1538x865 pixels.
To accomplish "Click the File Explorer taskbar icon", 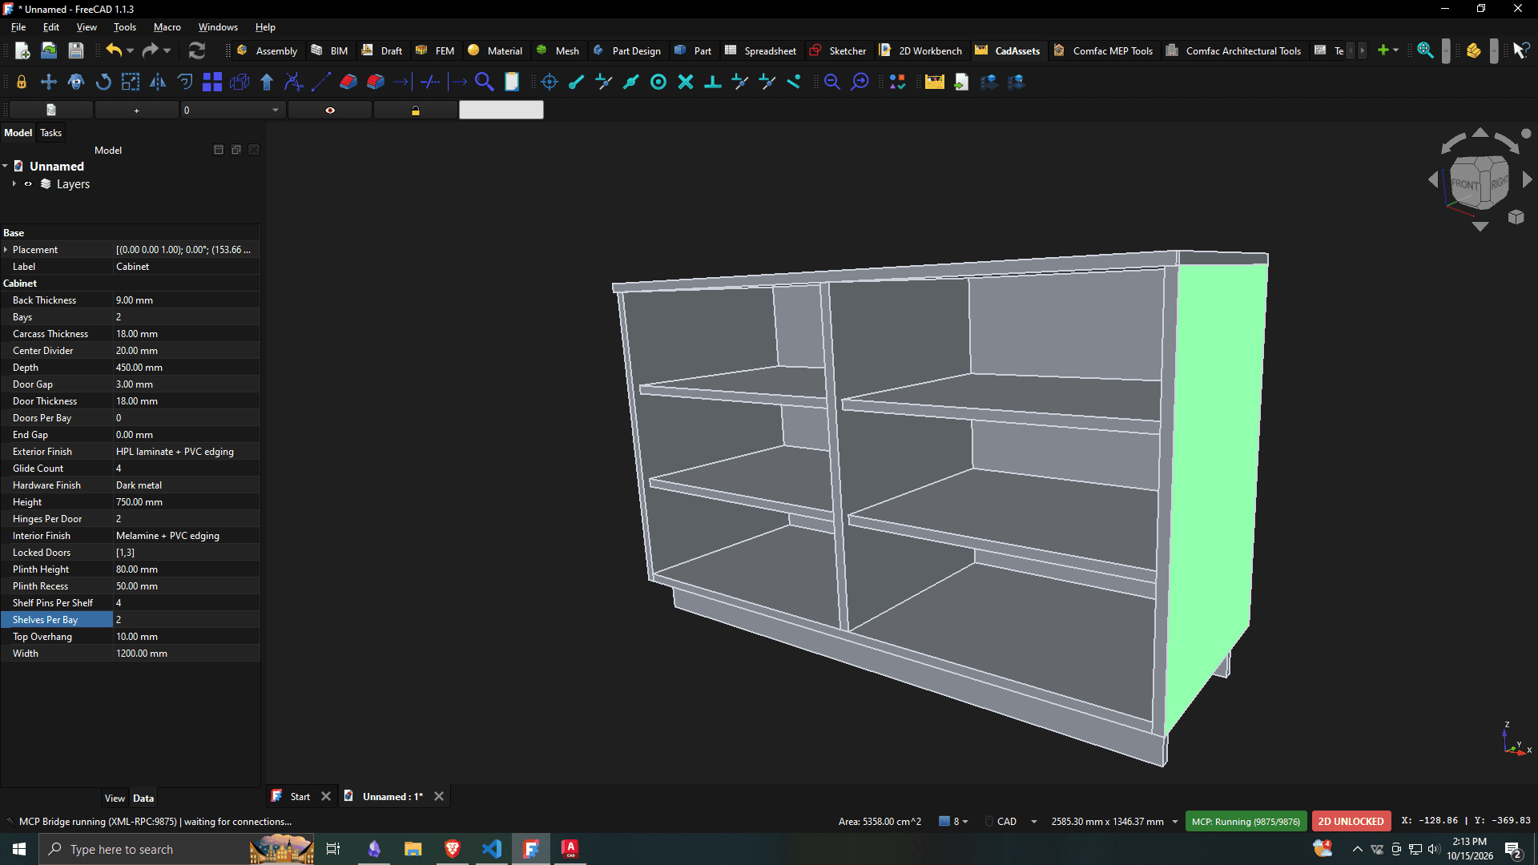I will (x=413, y=849).
